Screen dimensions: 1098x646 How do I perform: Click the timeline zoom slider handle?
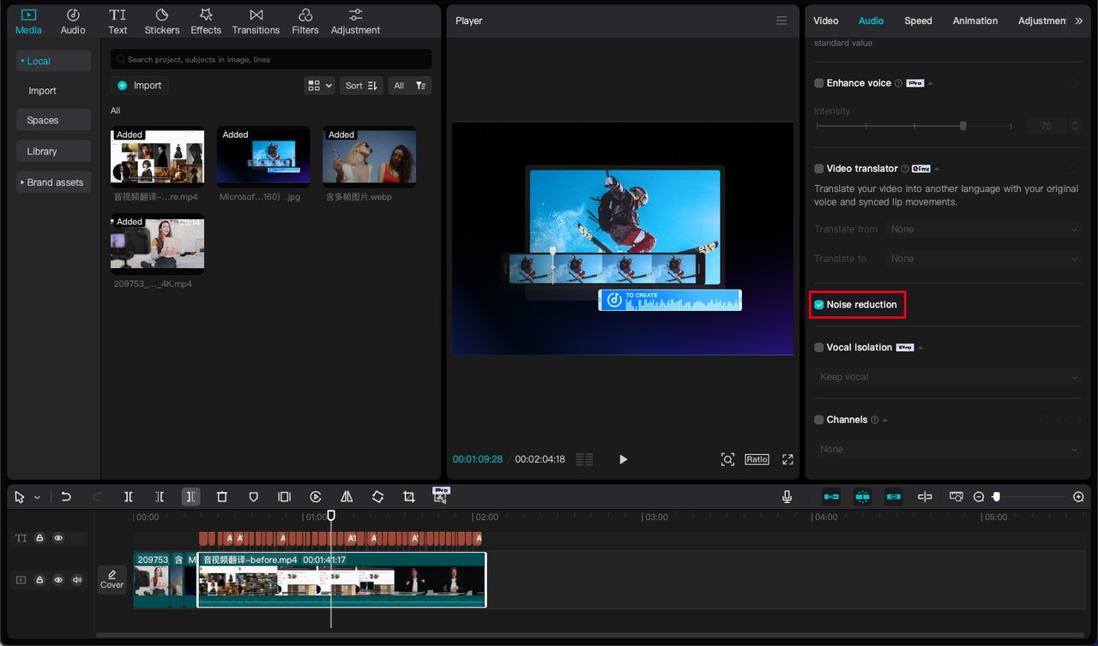[996, 497]
